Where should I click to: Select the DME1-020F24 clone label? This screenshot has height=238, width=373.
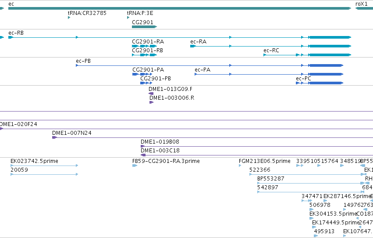(18, 124)
